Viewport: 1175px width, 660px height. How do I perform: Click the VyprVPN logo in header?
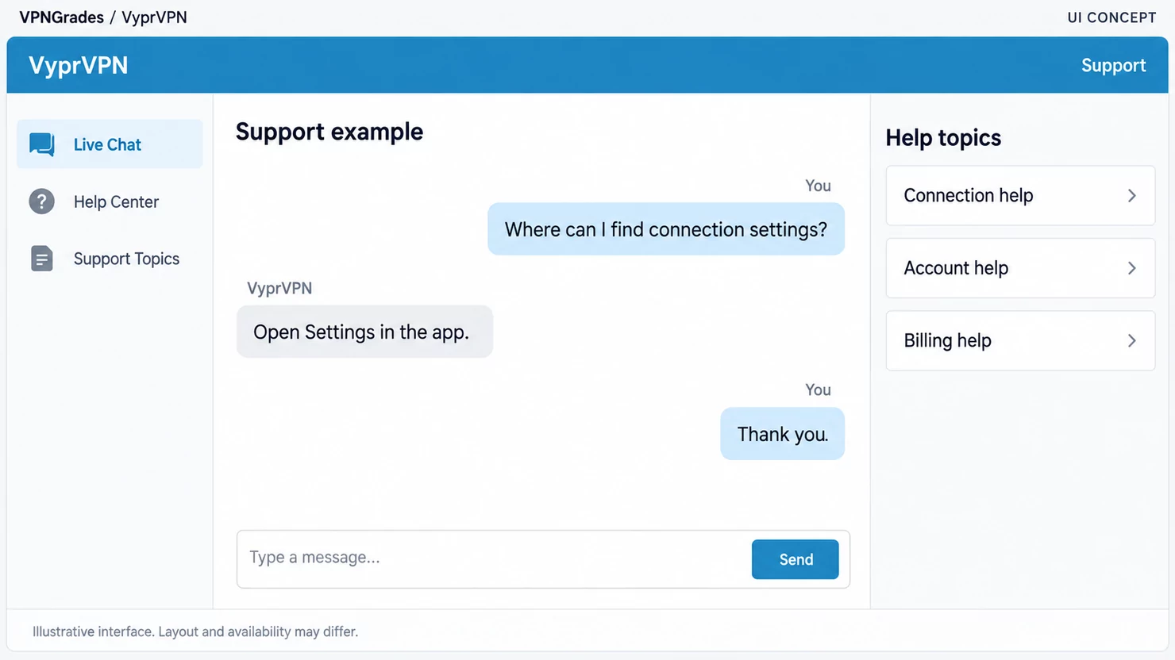coord(78,65)
